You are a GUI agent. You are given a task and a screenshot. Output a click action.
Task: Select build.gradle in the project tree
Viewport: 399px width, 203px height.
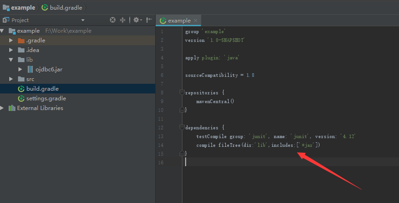click(x=42, y=89)
